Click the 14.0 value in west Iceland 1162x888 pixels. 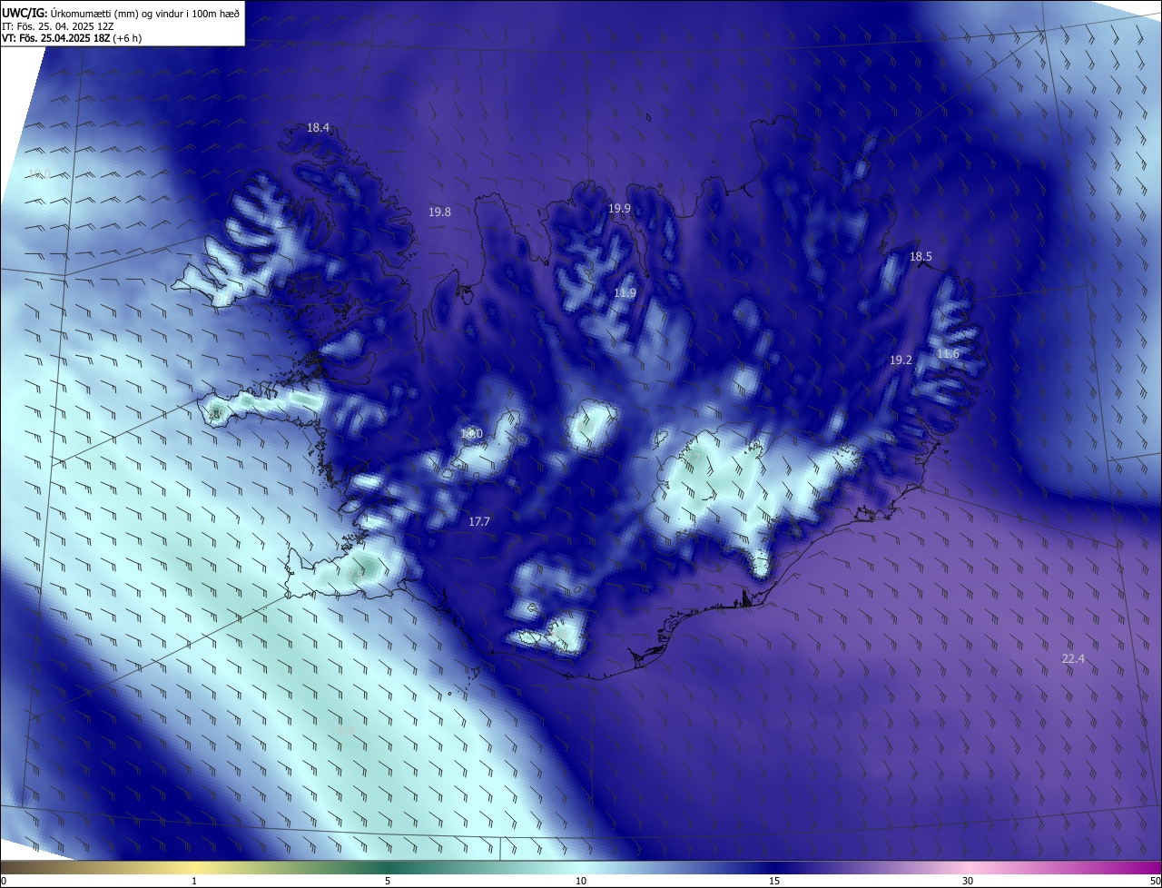pos(471,434)
